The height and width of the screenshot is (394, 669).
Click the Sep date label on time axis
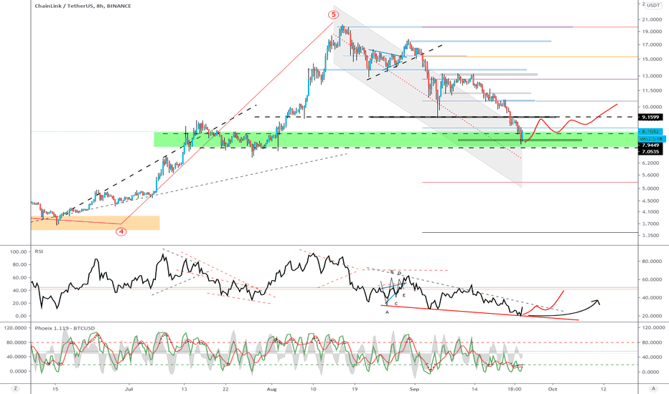tap(414, 389)
